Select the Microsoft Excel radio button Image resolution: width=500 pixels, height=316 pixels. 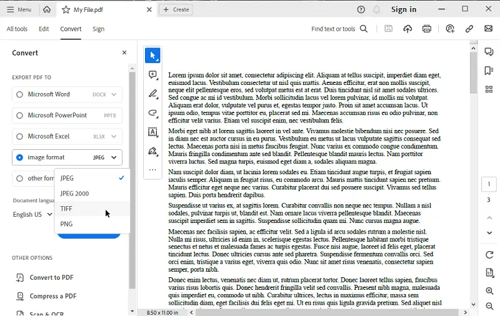pyautogui.click(x=19, y=137)
